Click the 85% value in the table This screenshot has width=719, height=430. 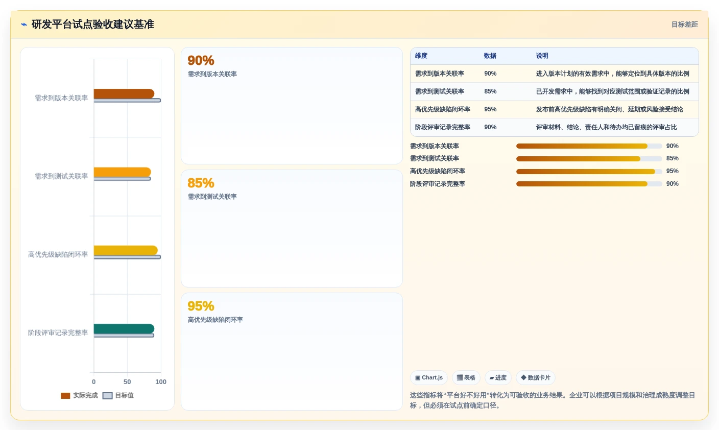(x=490, y=91)
